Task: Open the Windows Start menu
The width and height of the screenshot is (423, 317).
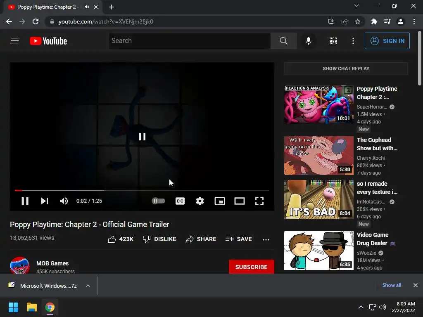Action: click(13, 307)
